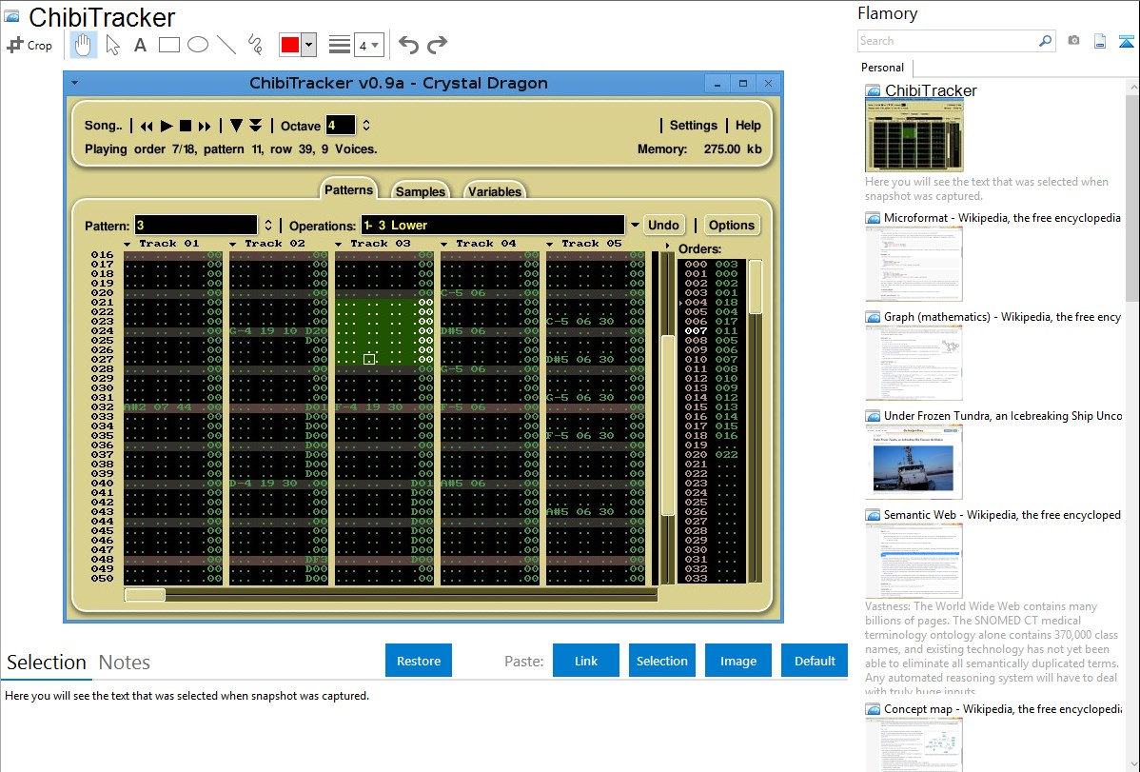Click the Pattern number field

click(196, 225)
